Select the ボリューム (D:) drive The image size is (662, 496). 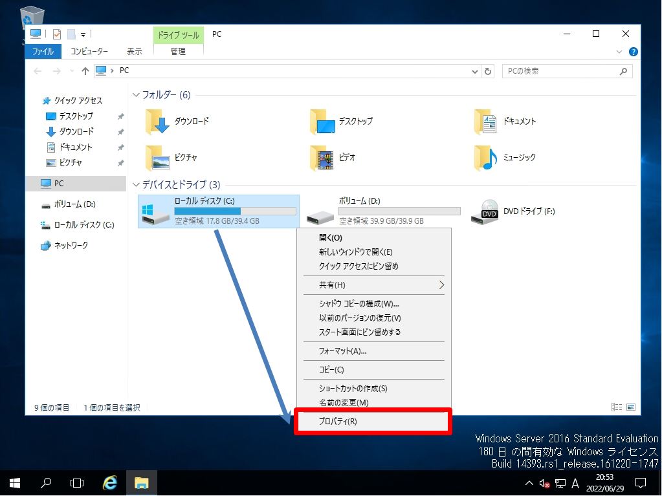[382, 211]
